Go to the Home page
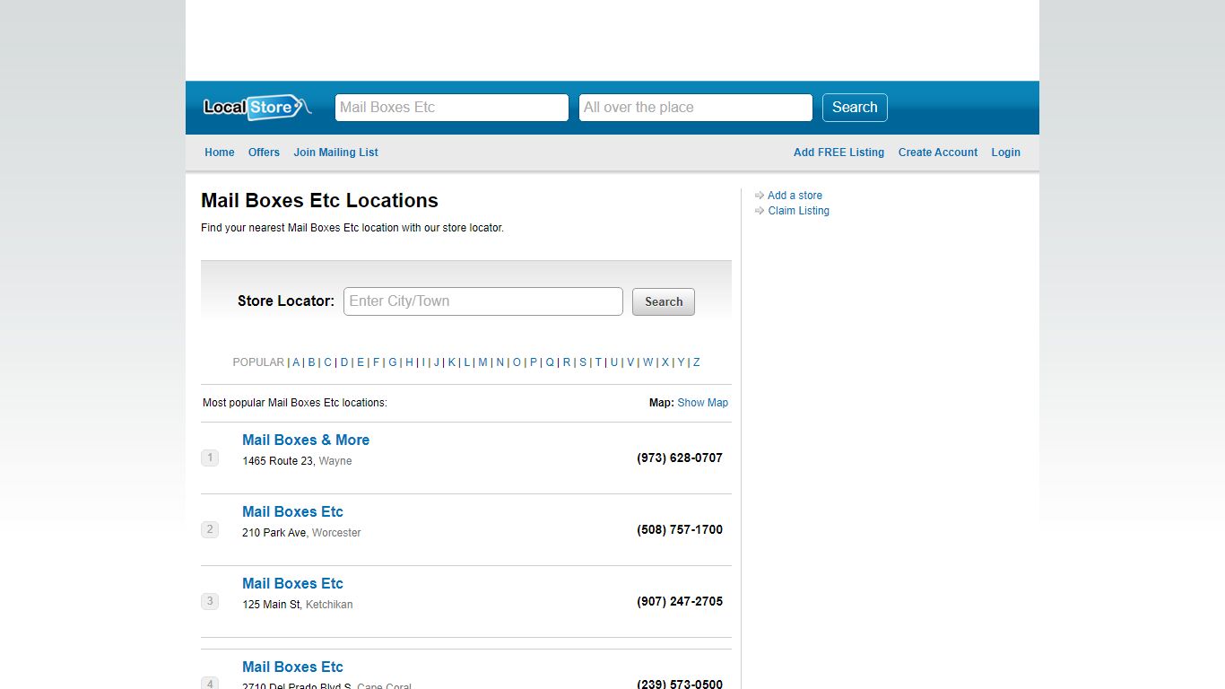 (220, 153)
